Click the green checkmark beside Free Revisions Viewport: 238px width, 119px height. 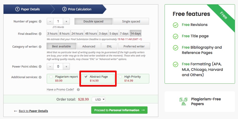coord(175,25)
